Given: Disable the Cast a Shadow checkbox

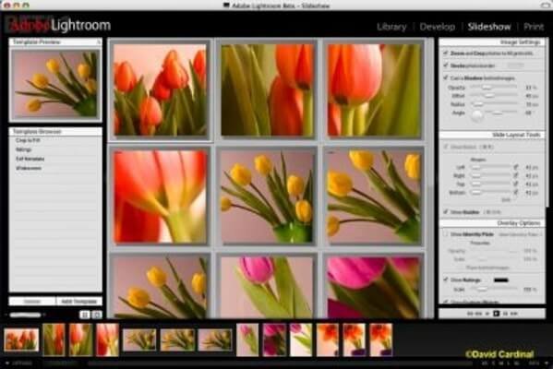Looking at the screenshot, I should click(x=446, y=77).
